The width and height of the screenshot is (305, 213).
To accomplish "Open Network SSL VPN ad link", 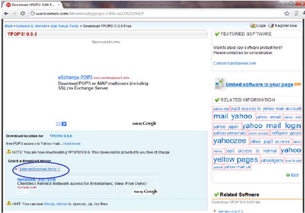I will click(36, 179).
